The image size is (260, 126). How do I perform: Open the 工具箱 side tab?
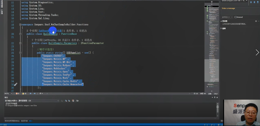[2, 12]
